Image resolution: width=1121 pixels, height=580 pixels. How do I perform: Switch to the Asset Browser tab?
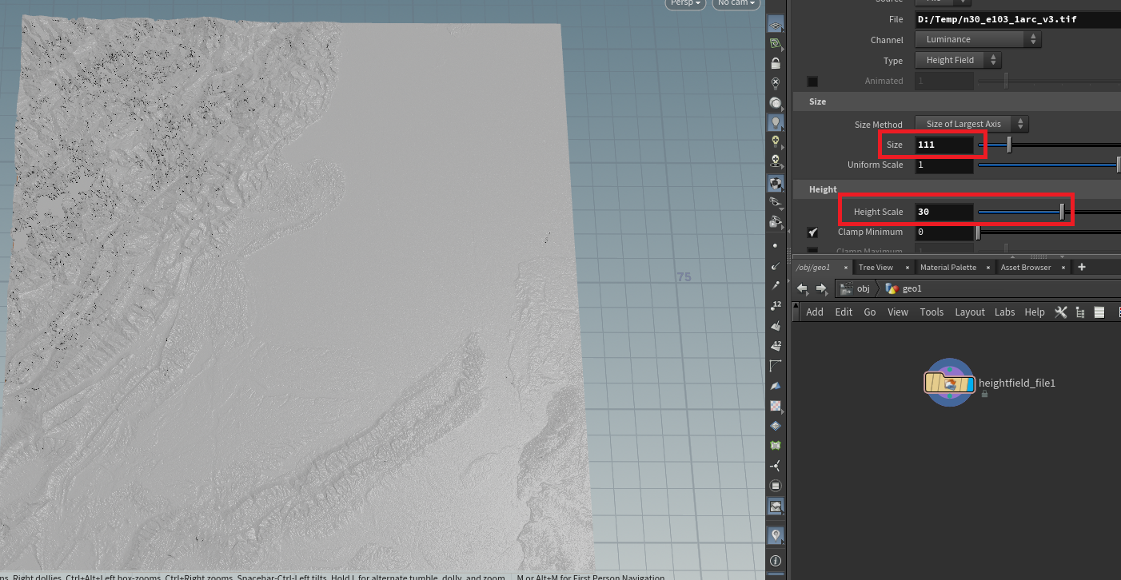1026,267
